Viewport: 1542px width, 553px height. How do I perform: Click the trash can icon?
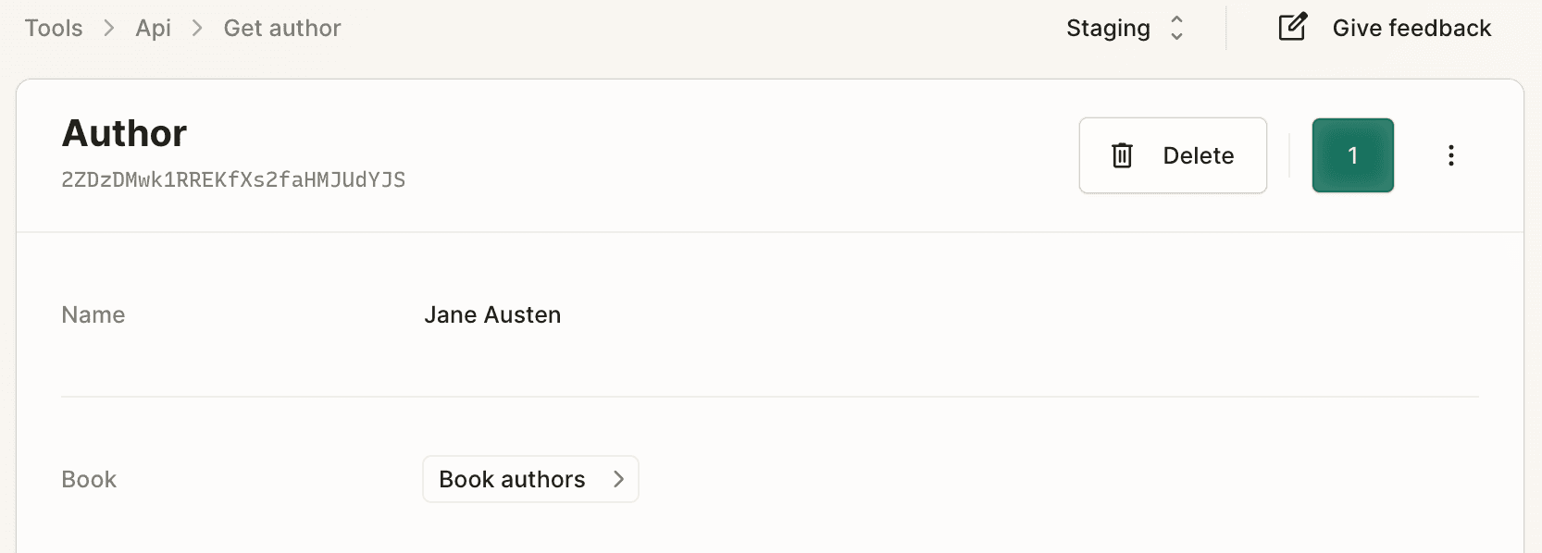tap(1122, 155)
